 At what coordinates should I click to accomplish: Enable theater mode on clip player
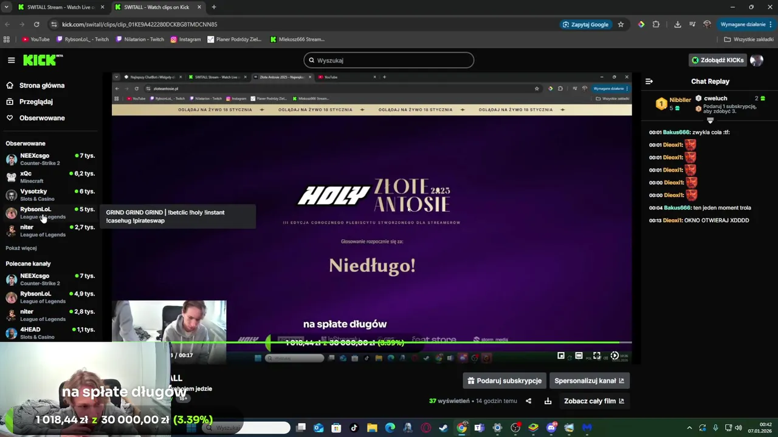(579, 356)
